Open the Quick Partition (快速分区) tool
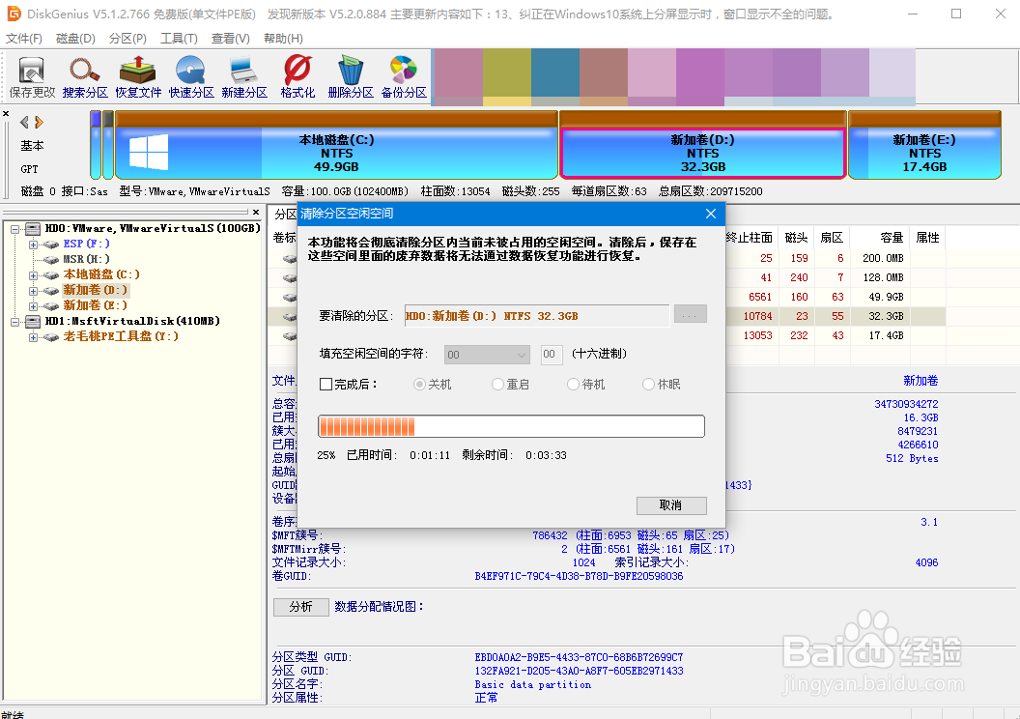The width and height of the screenshot is (1020, 719). pyautogui.click(x=191, y=76)
